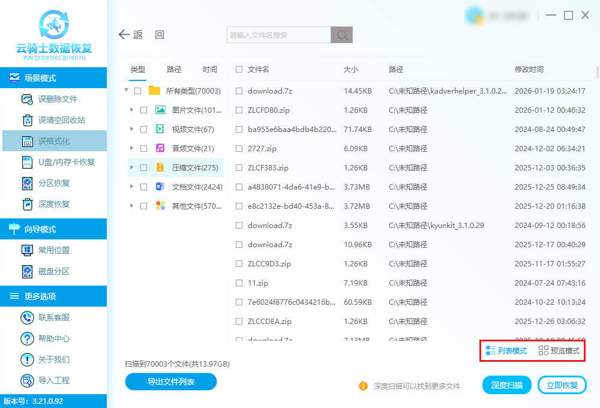Open the 更多选项 section header
600x408 pixels.
point(53,296)
